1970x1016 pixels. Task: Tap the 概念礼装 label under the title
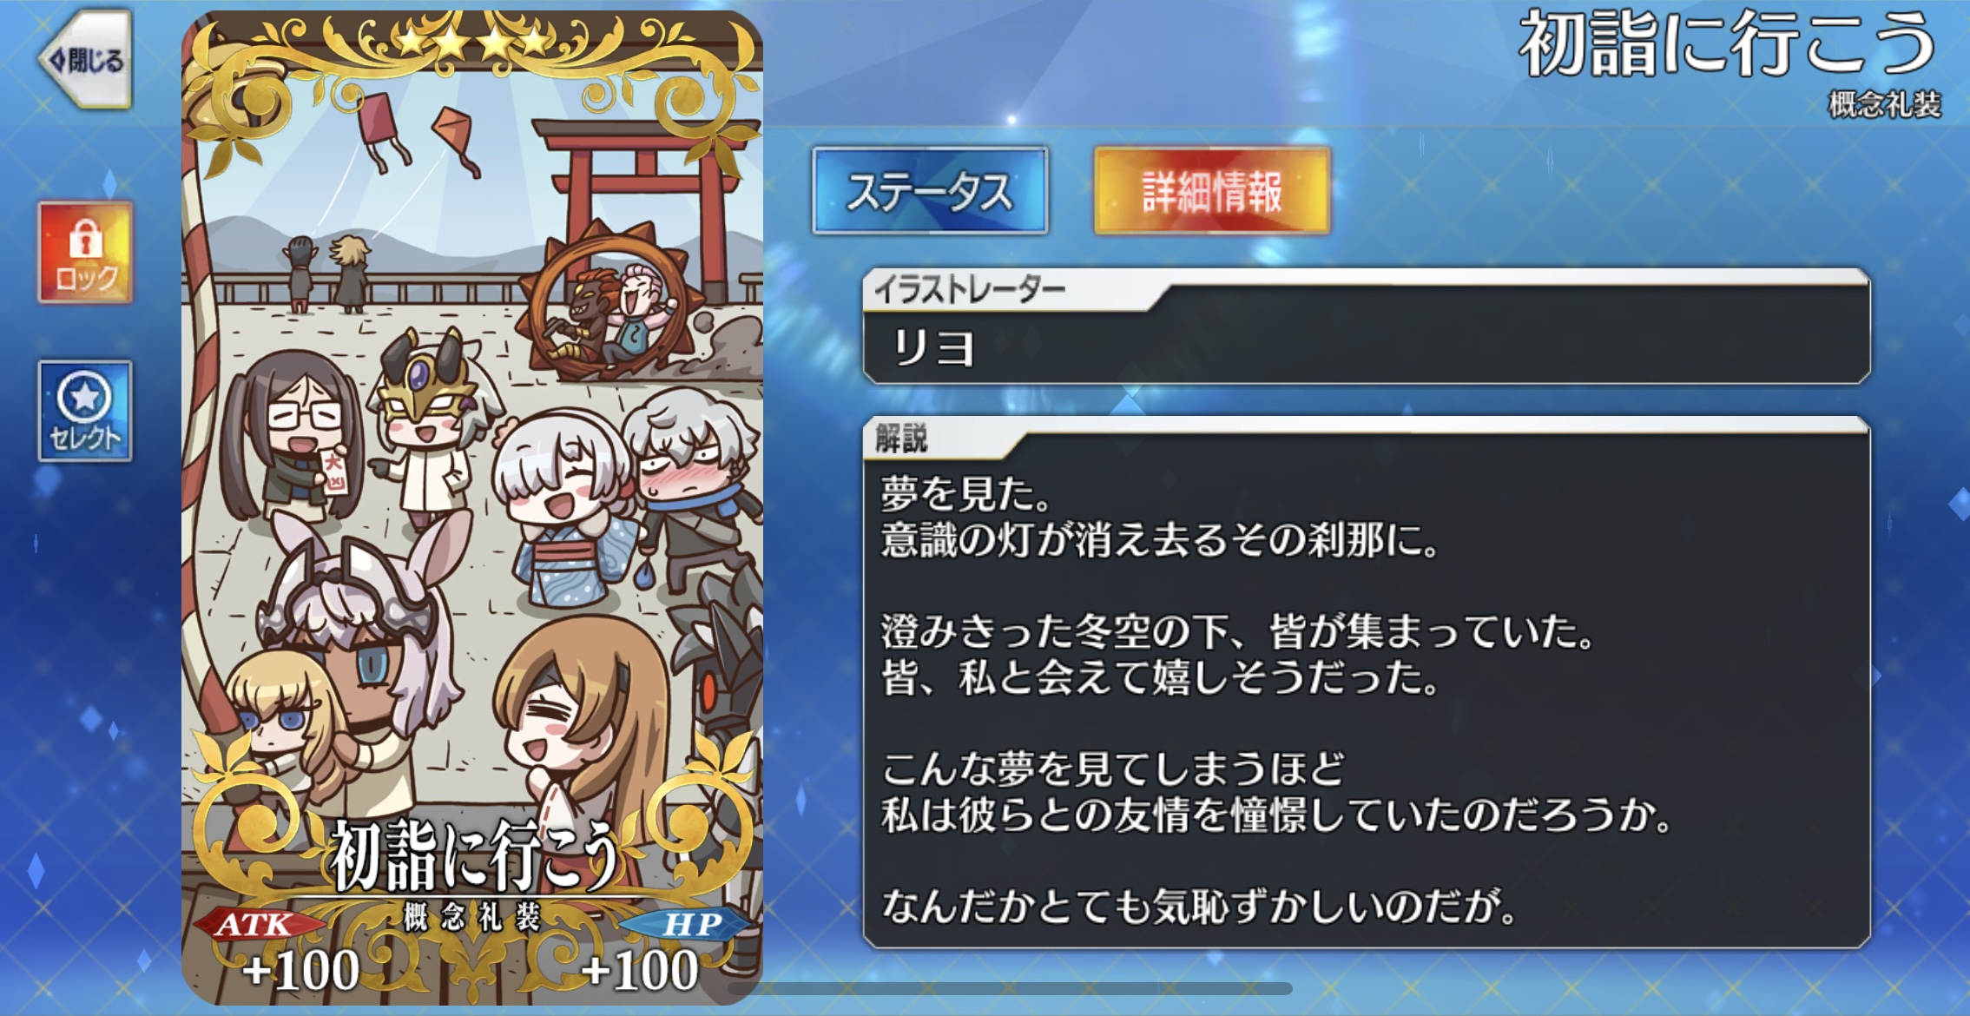tap(1884, 105)
